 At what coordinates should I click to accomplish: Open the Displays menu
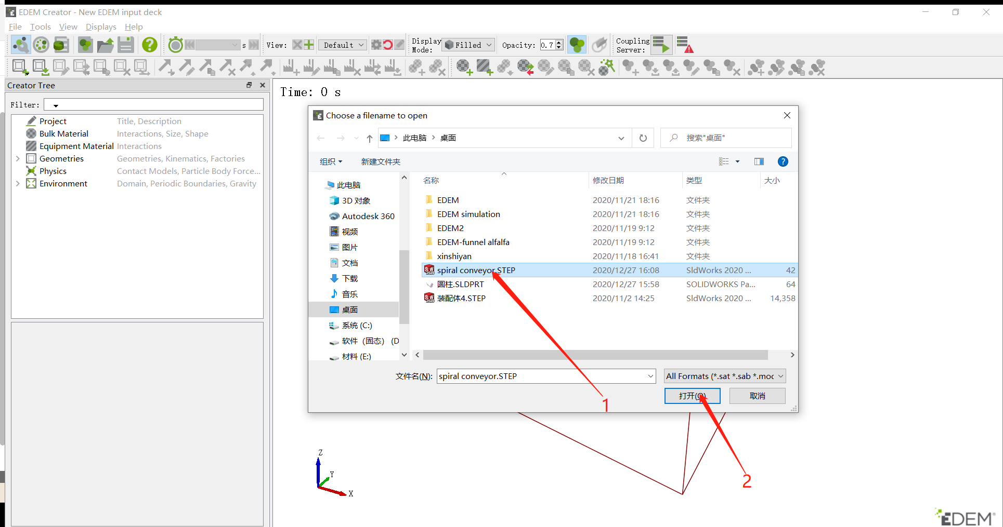tap(101, 26)
